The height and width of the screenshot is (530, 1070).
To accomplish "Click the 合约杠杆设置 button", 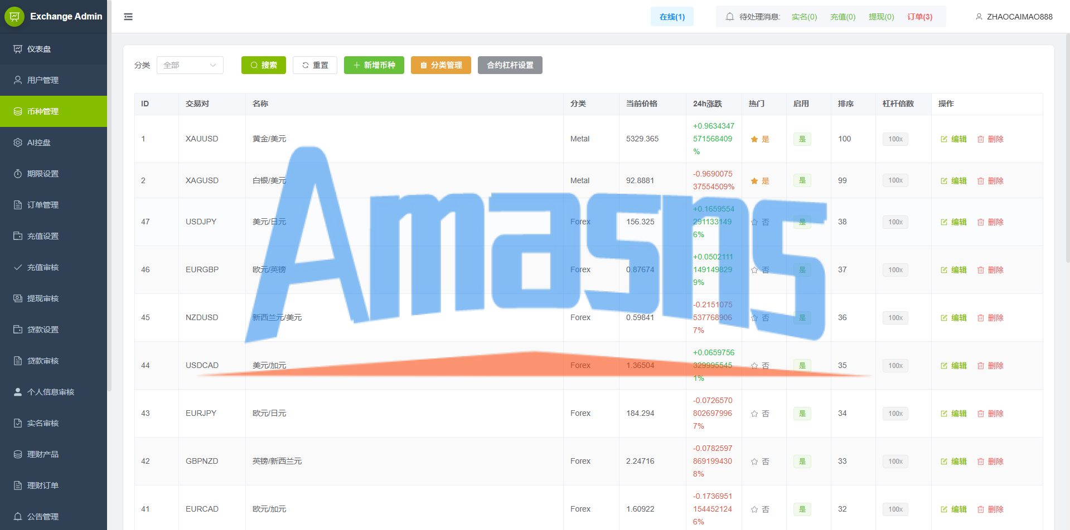I will (510, 65).
